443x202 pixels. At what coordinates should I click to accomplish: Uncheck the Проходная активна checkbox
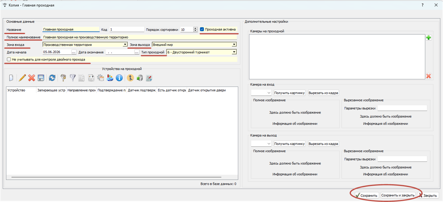[202, 29]
